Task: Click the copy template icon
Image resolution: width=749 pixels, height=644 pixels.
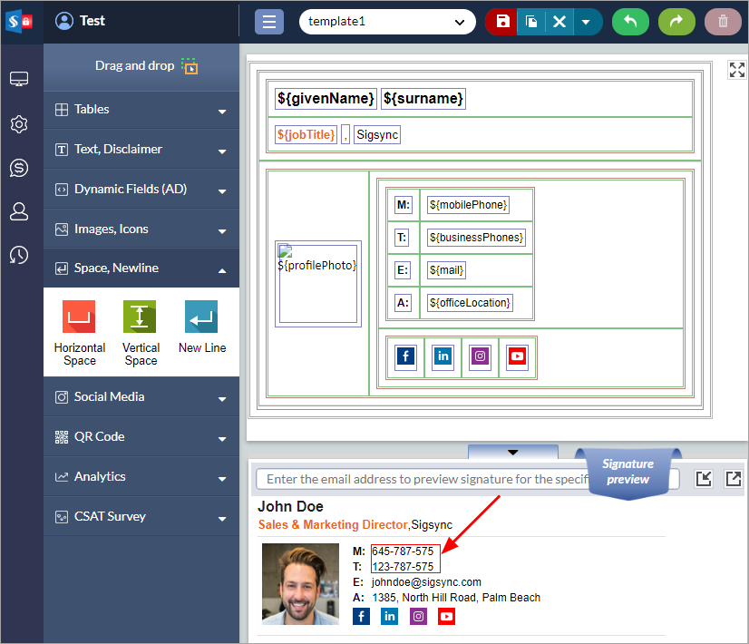Action: coord(530,22)
